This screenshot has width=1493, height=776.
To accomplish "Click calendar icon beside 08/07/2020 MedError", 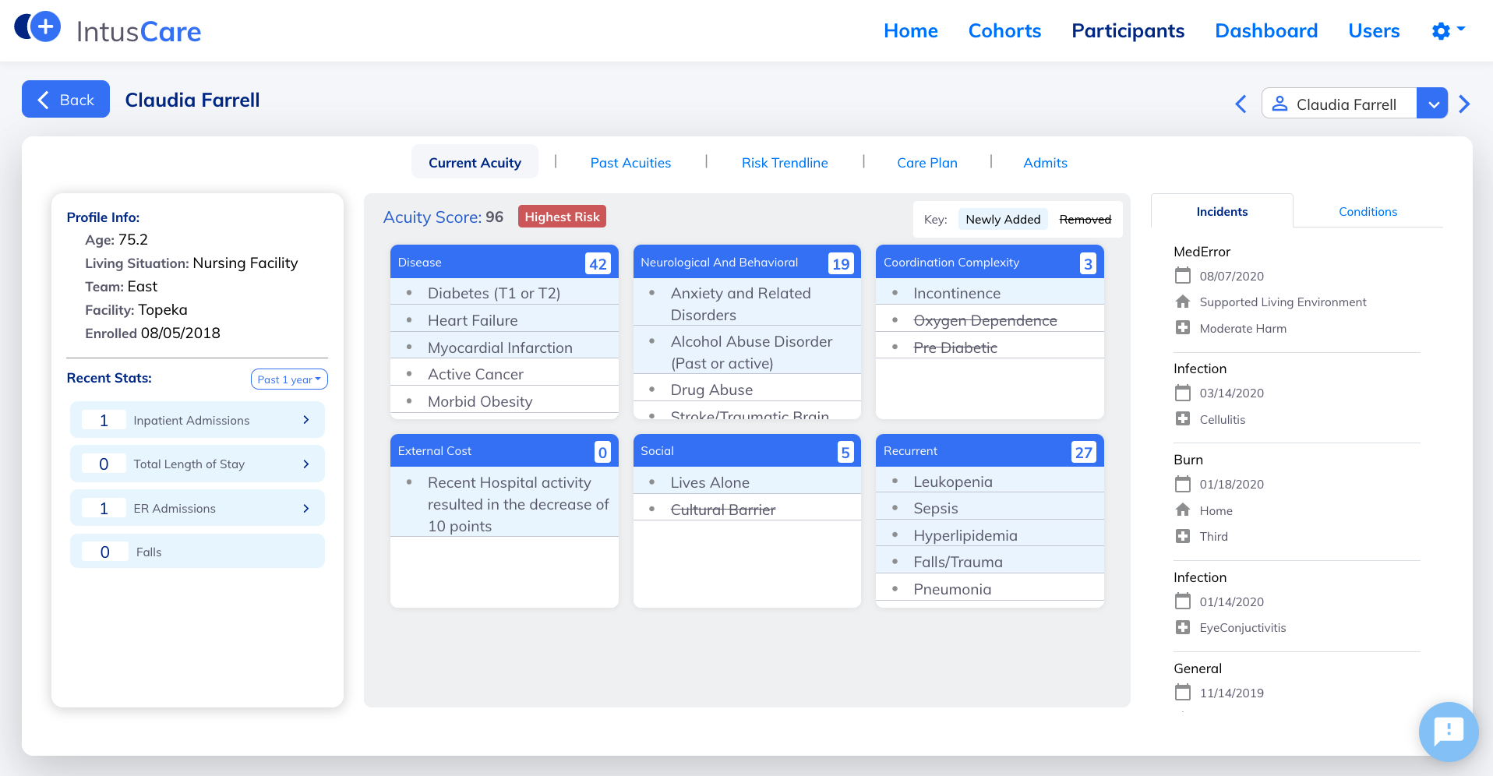I will [x=1183, y=276].
